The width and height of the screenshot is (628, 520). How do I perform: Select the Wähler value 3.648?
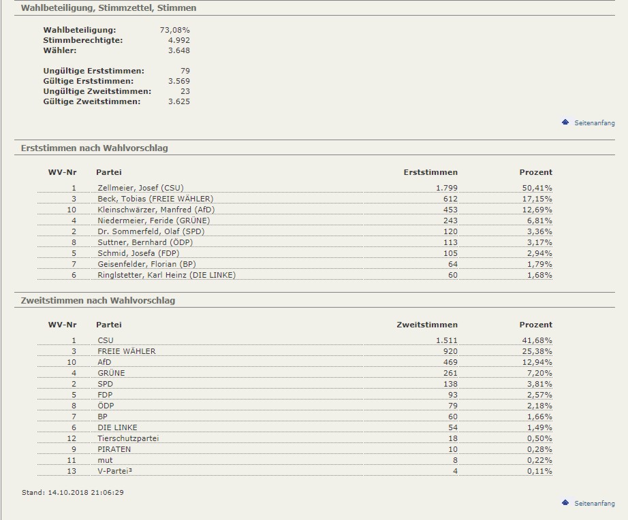click(x=179, y=50)
